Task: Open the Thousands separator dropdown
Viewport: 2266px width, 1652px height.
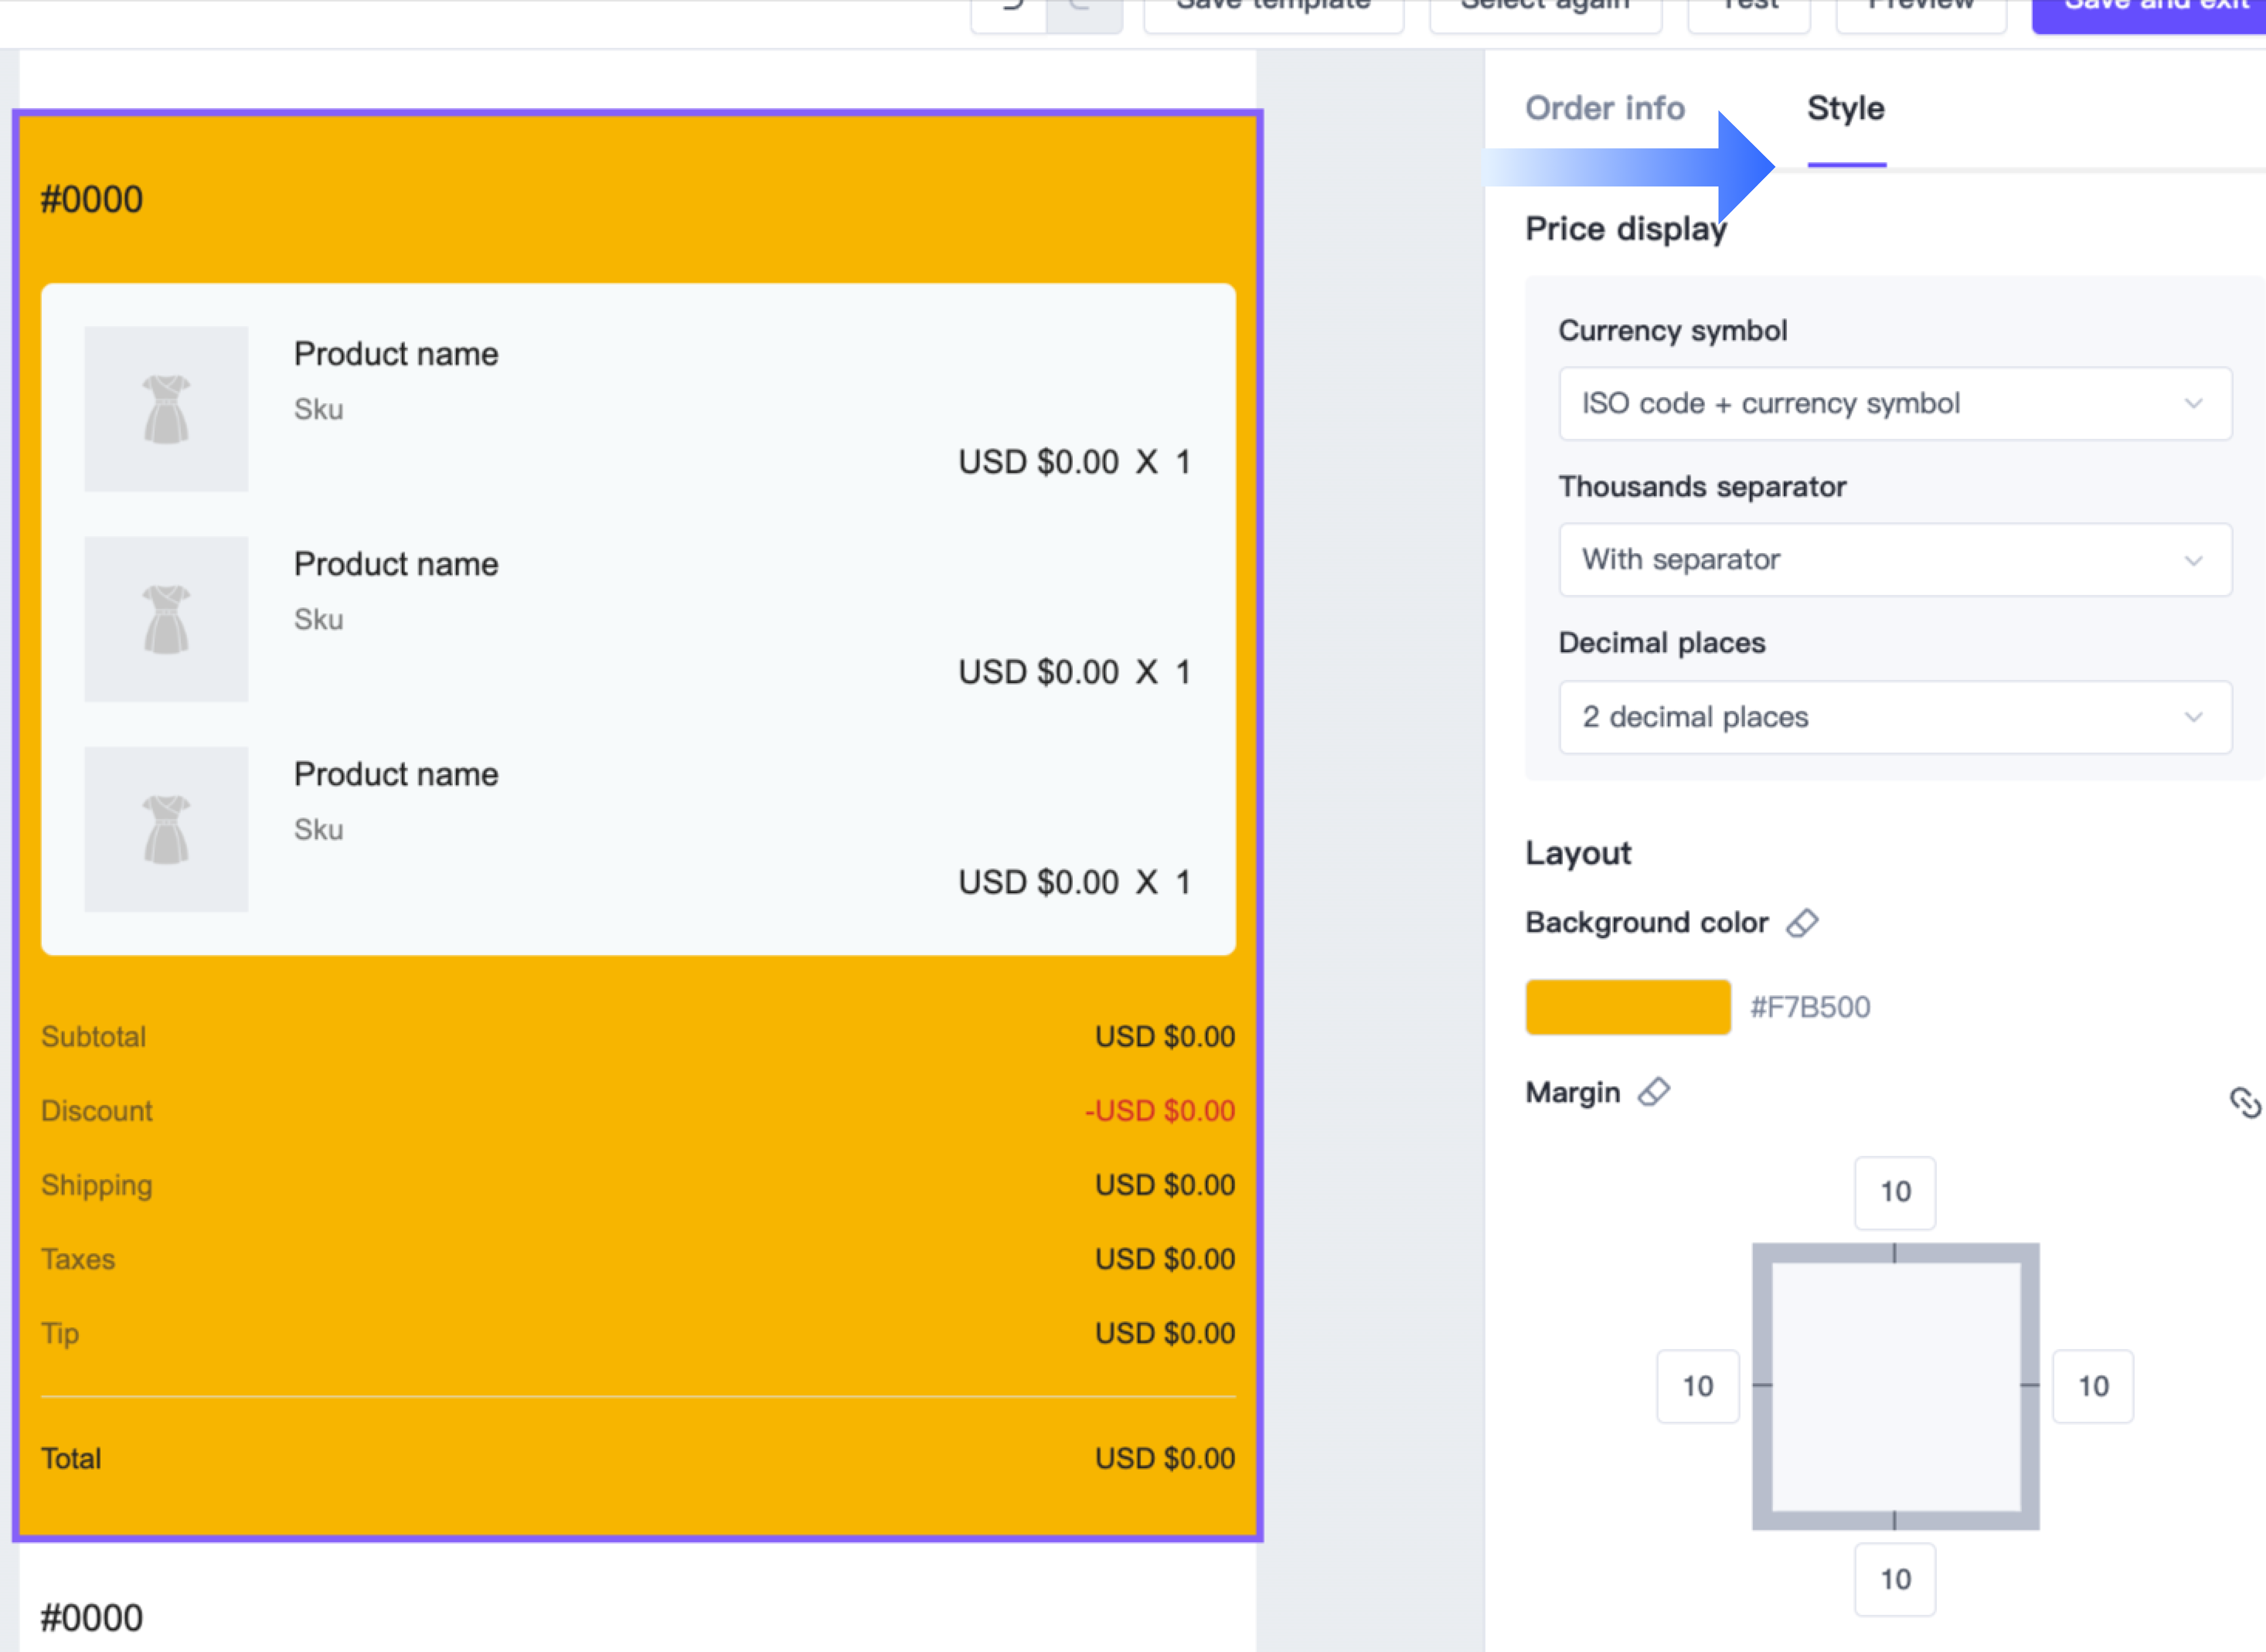Action: [1895, 560]
